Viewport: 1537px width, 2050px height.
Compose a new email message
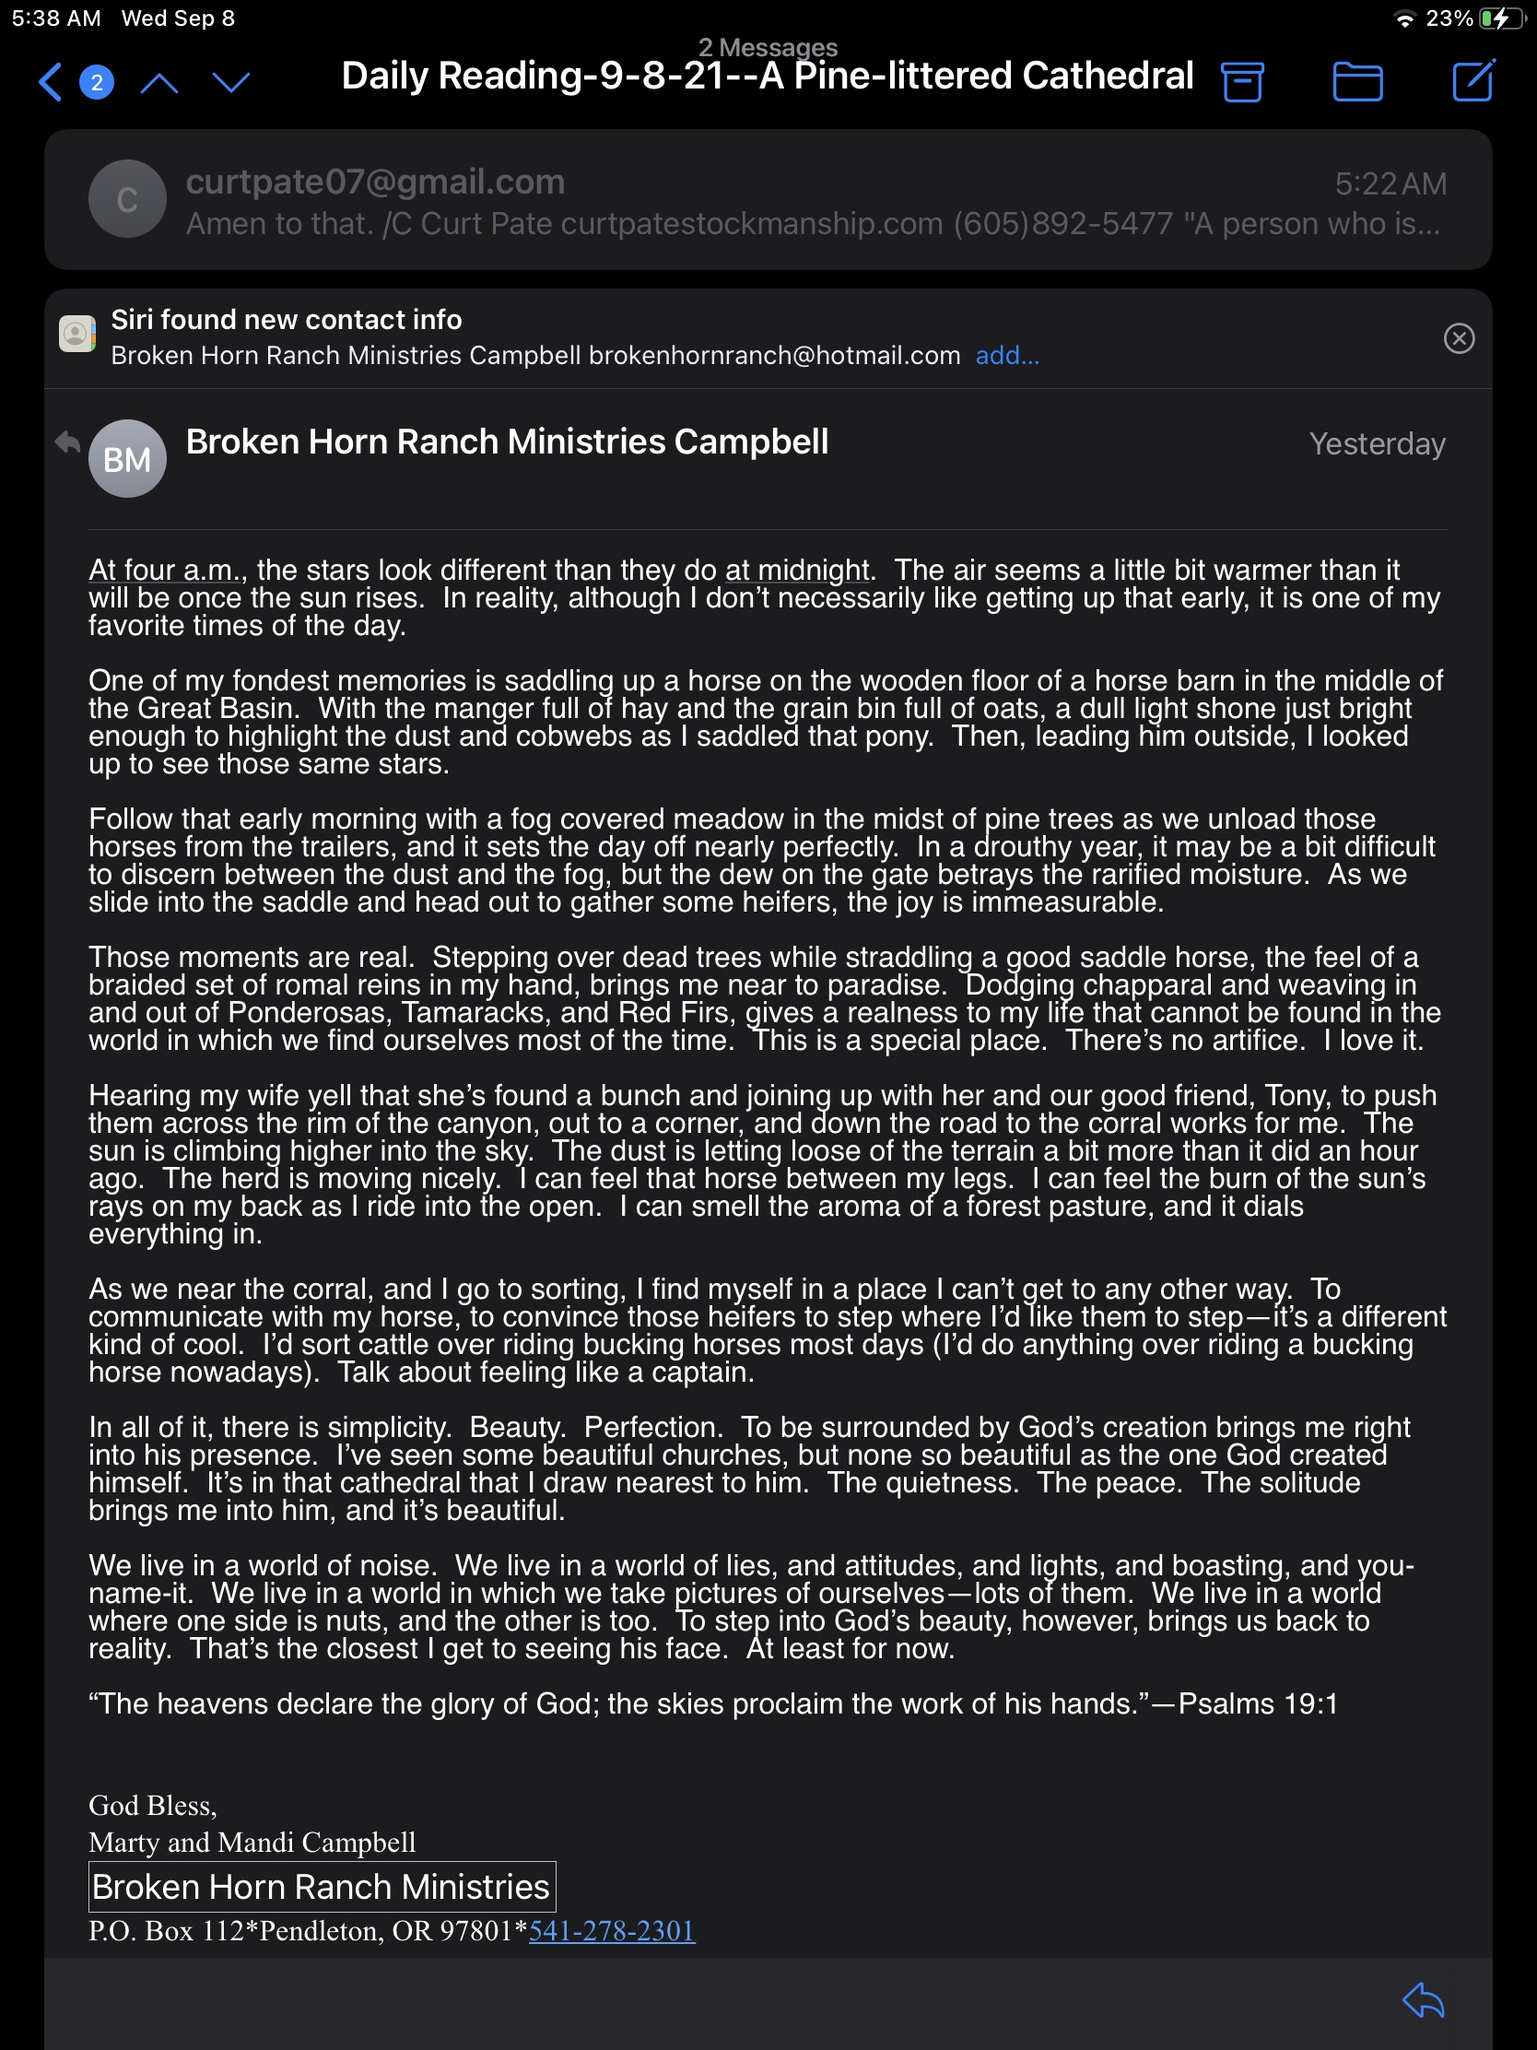pos(1472,80)
